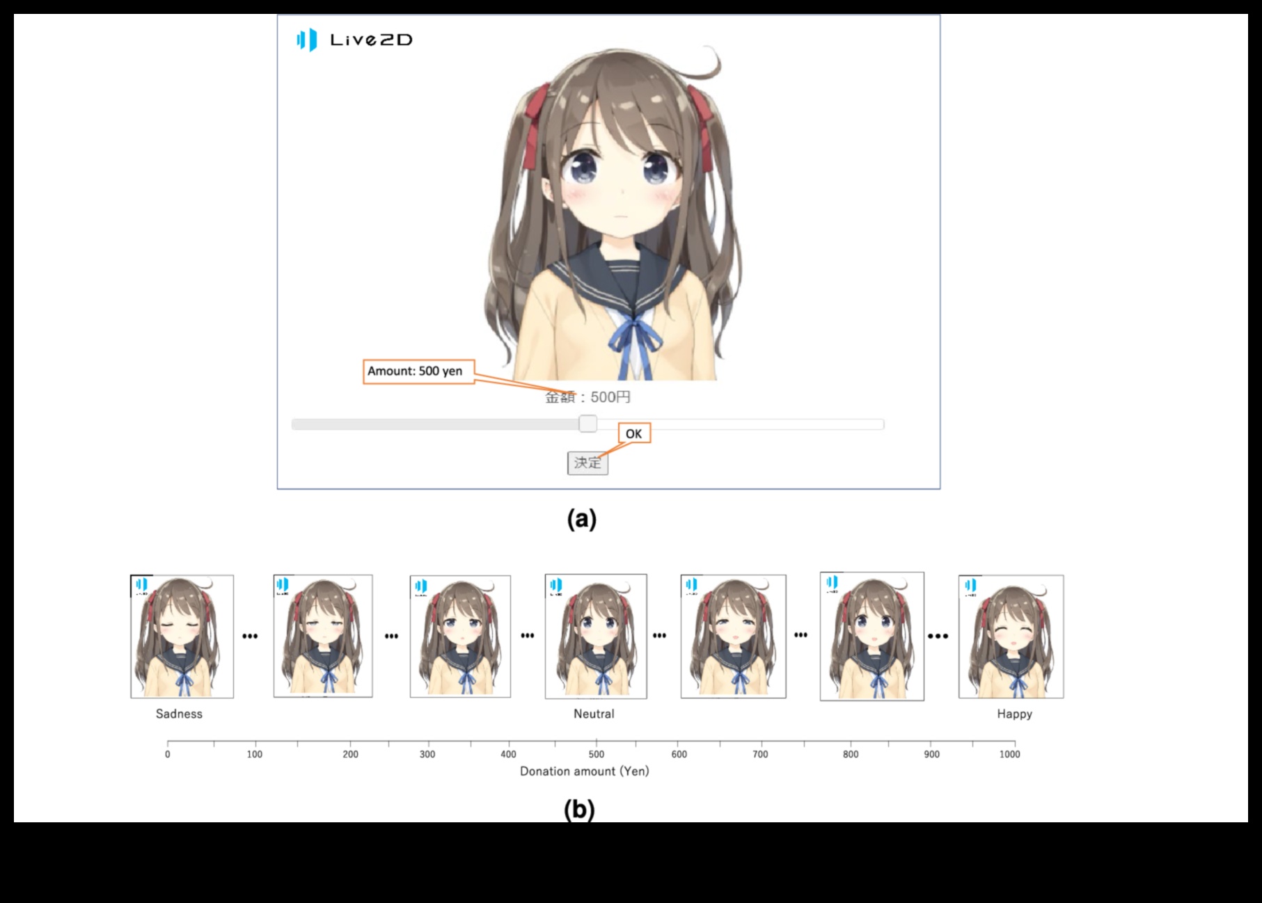
Task: Click the 'Sadness' caption text
Action: coord(179,714)
